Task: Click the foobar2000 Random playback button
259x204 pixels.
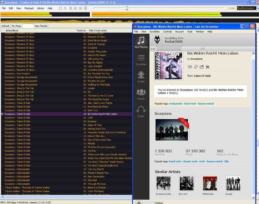Action: [85, 8]
